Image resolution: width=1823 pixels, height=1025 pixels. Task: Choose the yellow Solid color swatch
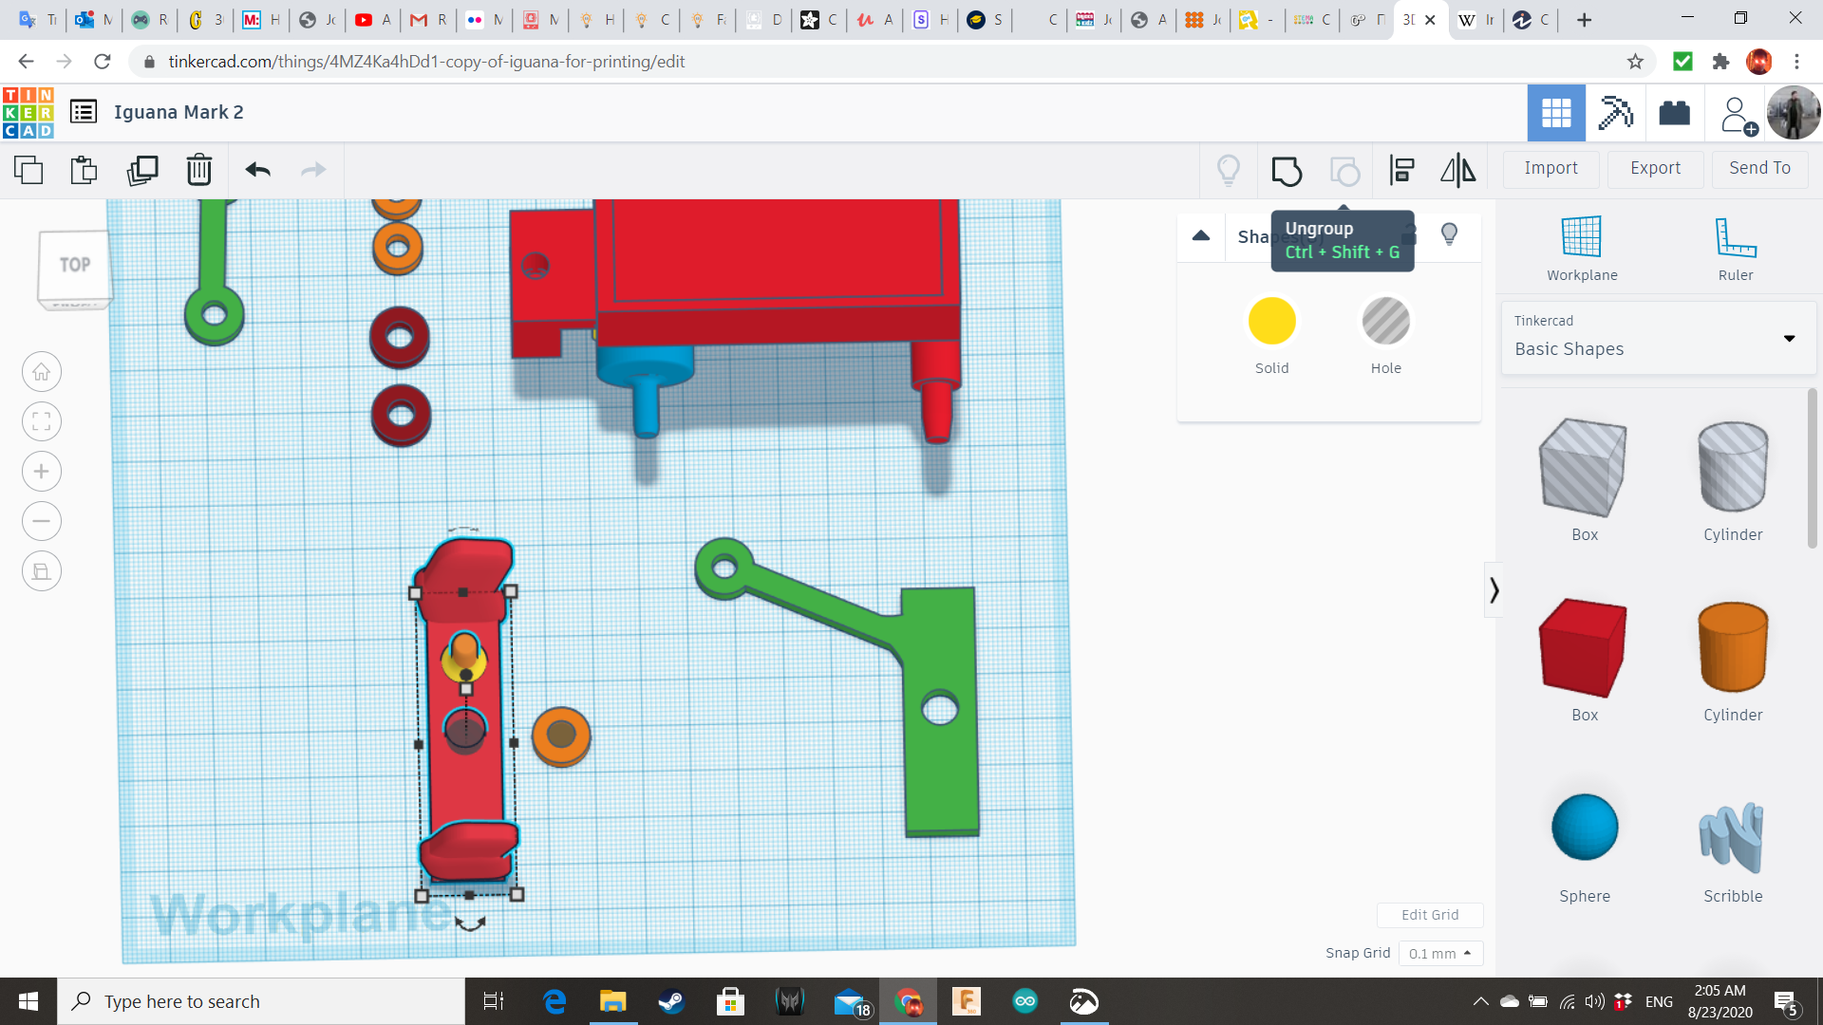point(1271,322)
